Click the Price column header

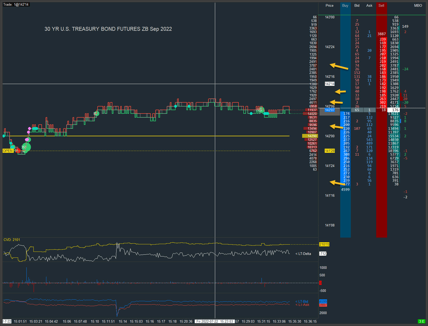tap(329, 5)
